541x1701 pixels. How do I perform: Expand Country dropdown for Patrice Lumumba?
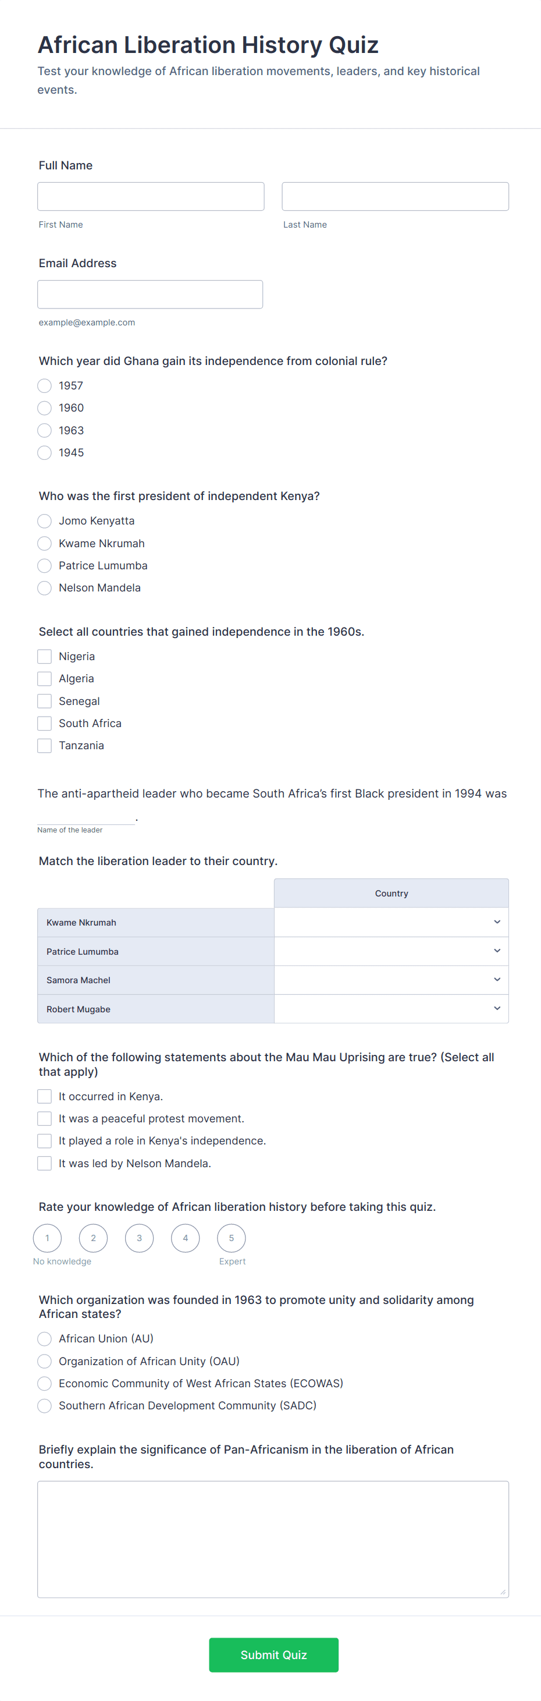click(x=390, y=952)
